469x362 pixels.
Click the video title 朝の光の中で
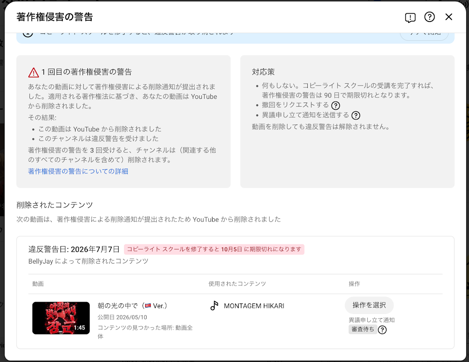(x=132, y=306)
